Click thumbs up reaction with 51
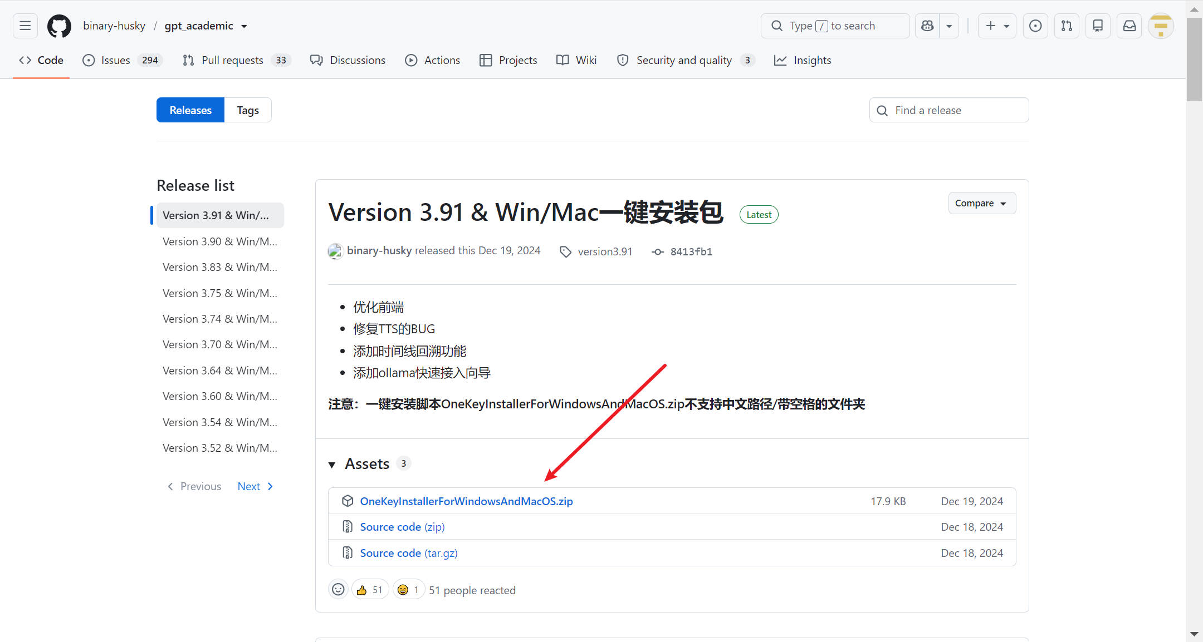The image size is (1203, 642). coord(370,590)
